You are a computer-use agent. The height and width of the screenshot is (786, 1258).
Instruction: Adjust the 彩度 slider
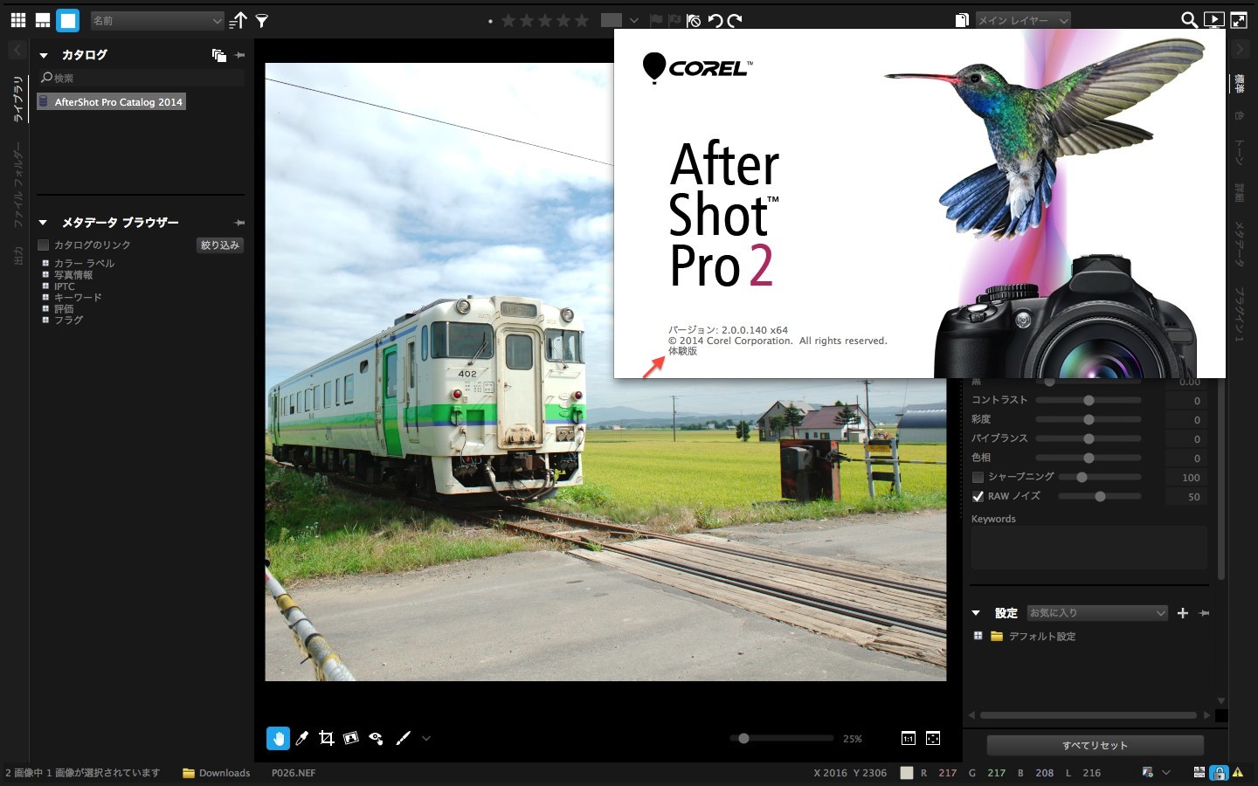tap(1089, 419)
